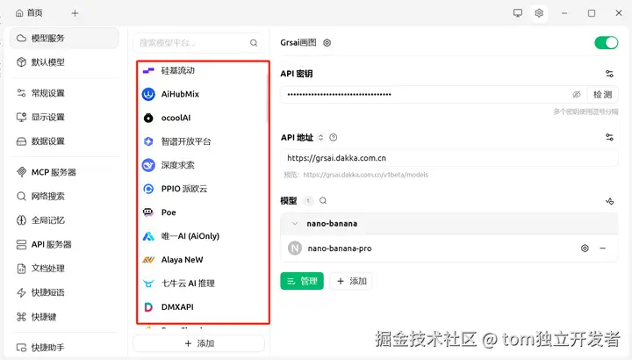Select 默认模型 in settings sidebar

tap(64, 62)
